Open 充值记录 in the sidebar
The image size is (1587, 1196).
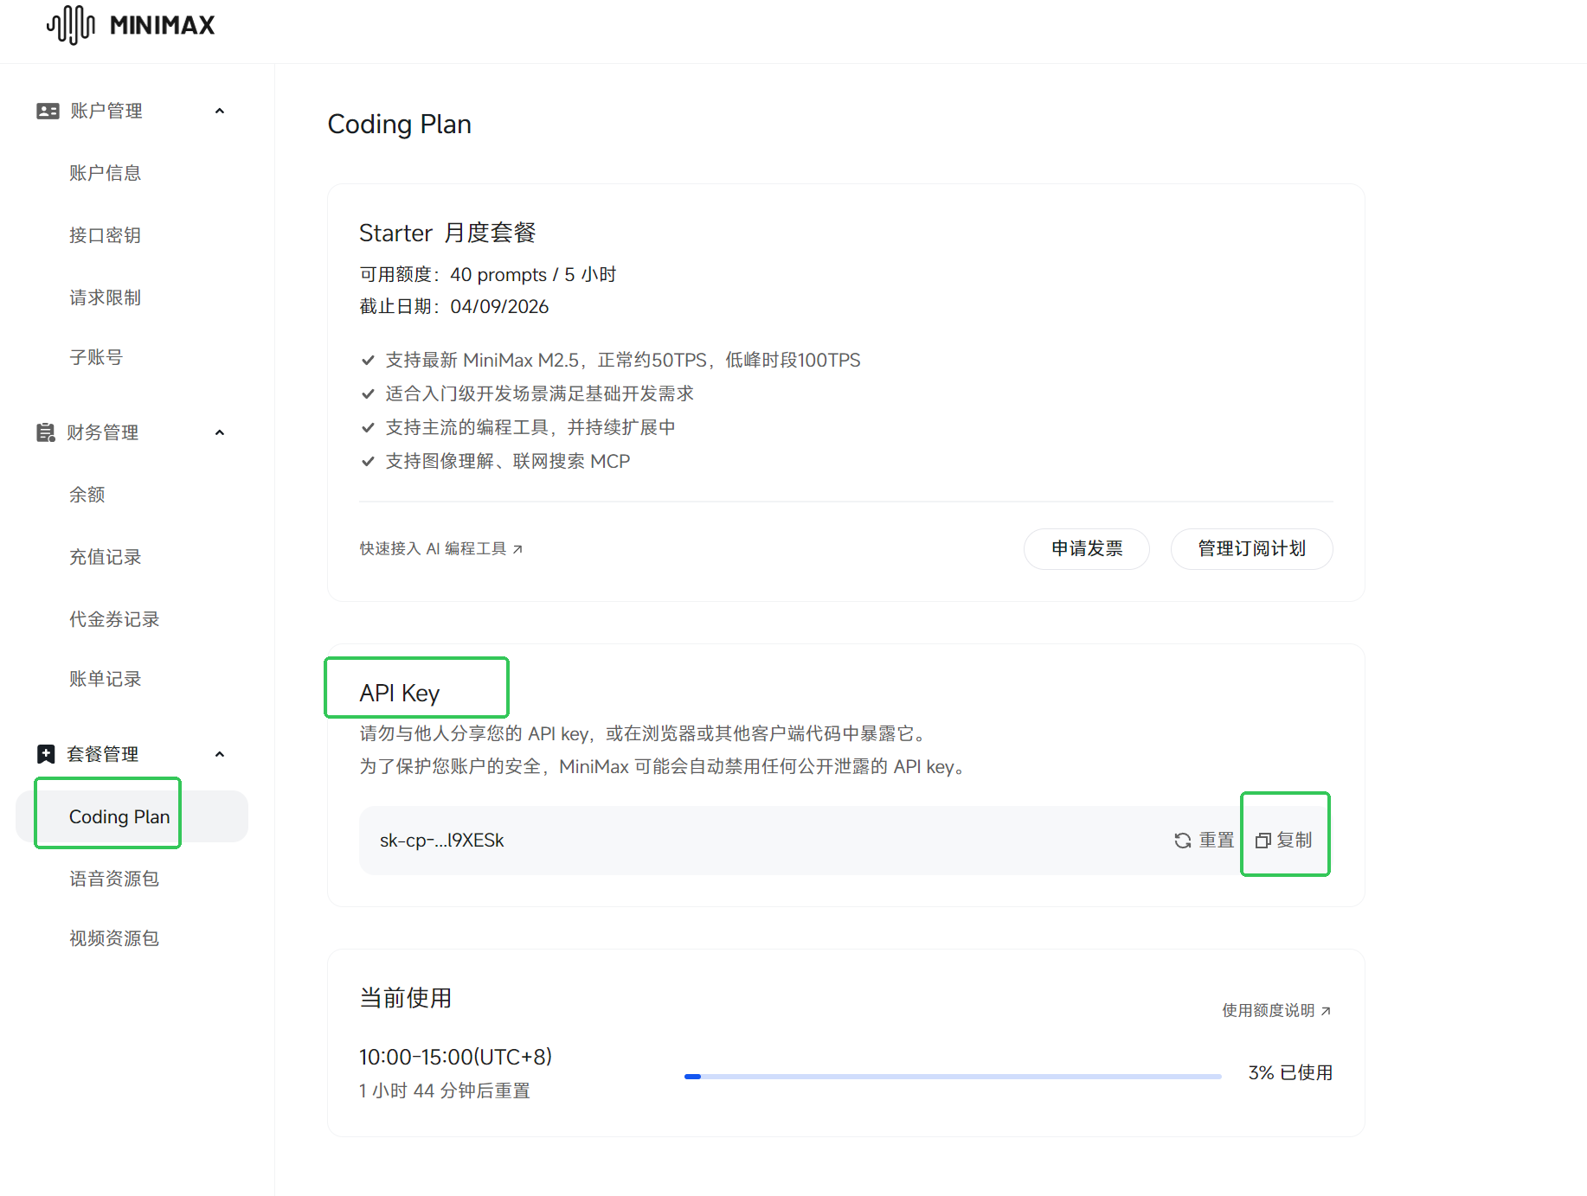point(105,557)
